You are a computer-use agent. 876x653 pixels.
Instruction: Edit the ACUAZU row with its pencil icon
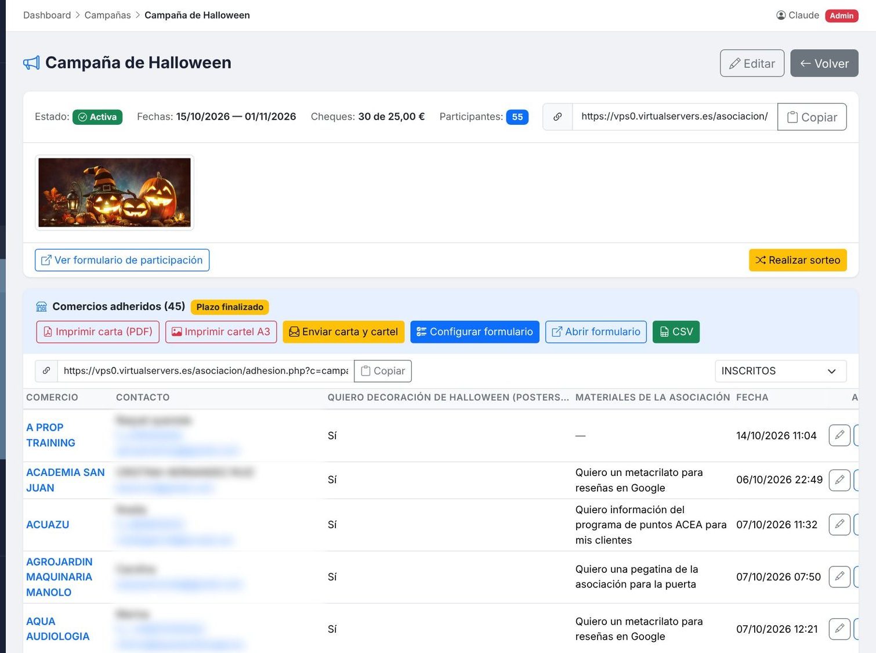[839, 525]
